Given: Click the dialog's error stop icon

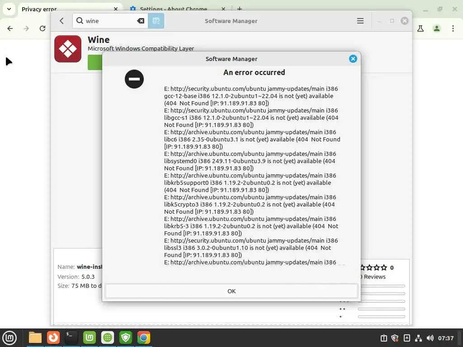Looking at the screenshot, I should (x=134, y=79).
